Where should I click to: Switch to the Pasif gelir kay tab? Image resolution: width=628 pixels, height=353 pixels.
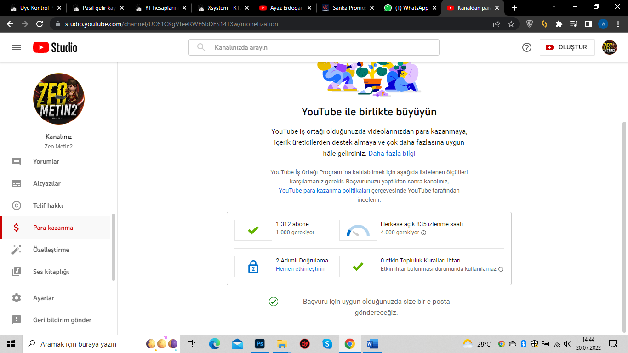98,8
